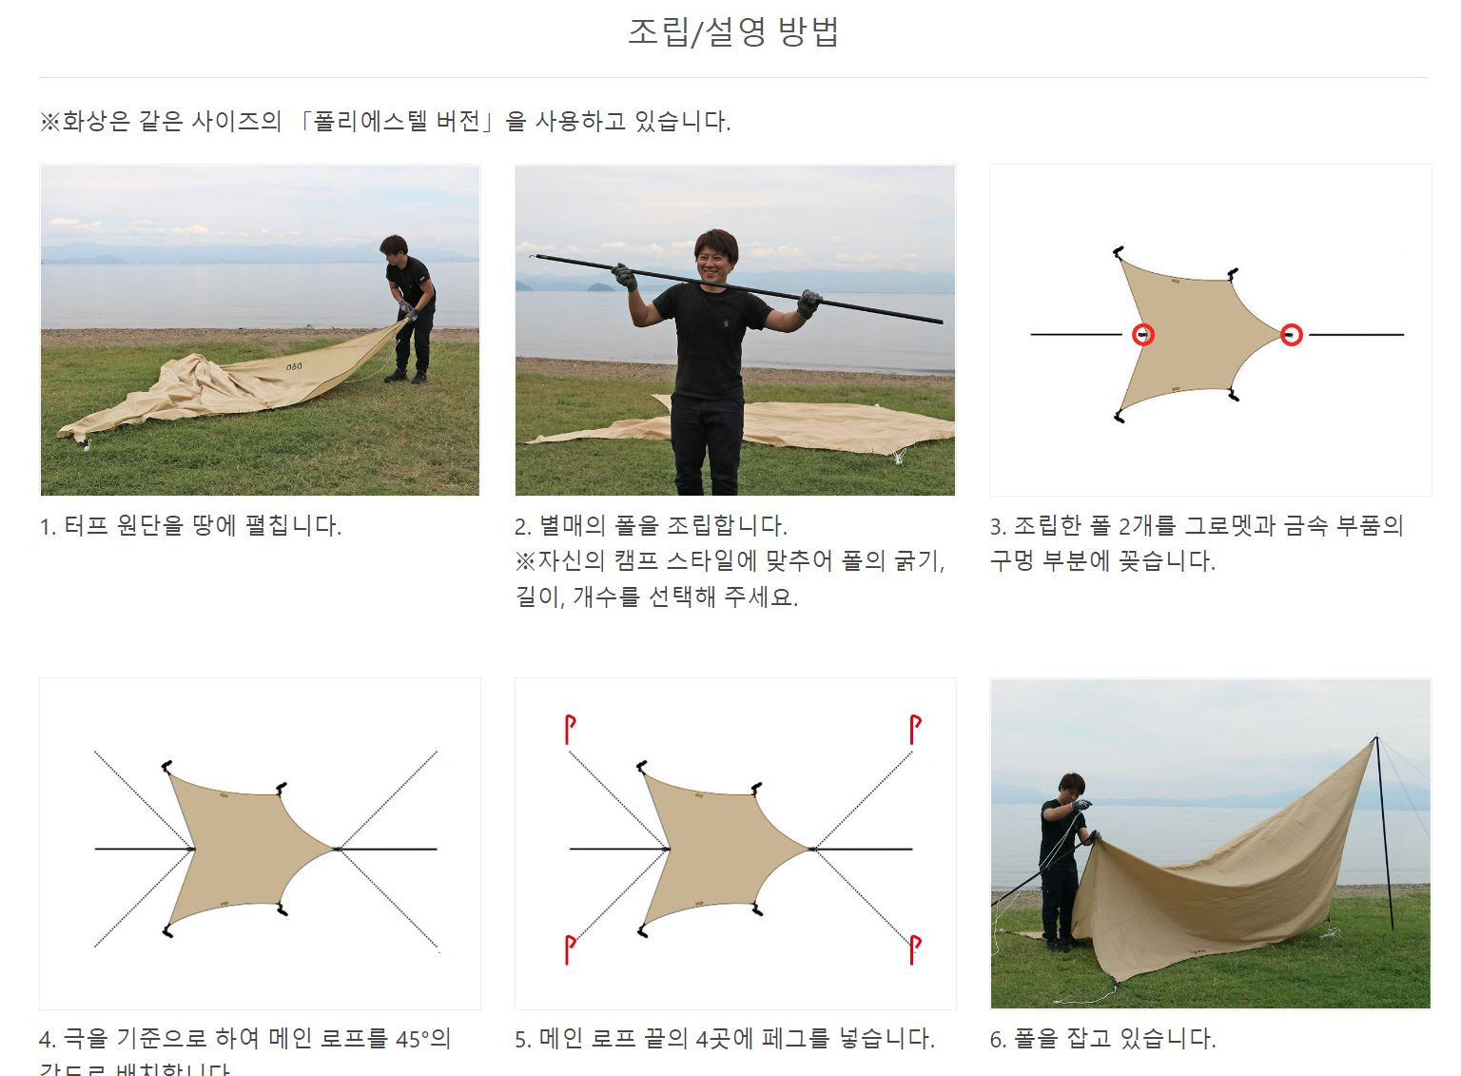Click caption 2. 별매의 폴을 조립합니다

(x=651, y=525)
